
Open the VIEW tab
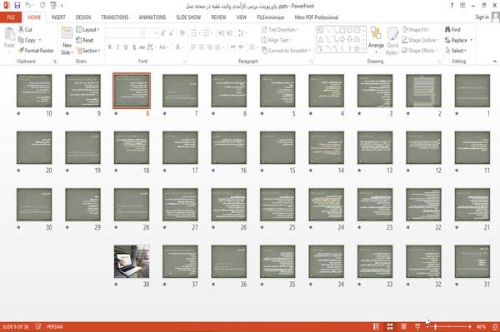coord(242,17)
